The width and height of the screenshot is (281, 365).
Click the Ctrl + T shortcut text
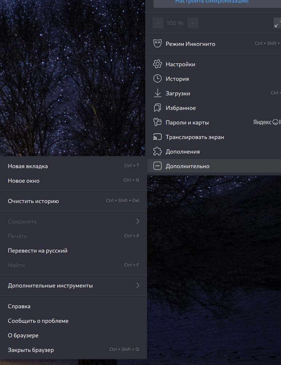click(131, 166)
